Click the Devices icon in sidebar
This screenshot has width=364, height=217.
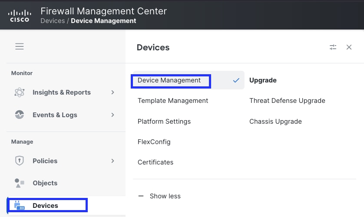point(20,205)
